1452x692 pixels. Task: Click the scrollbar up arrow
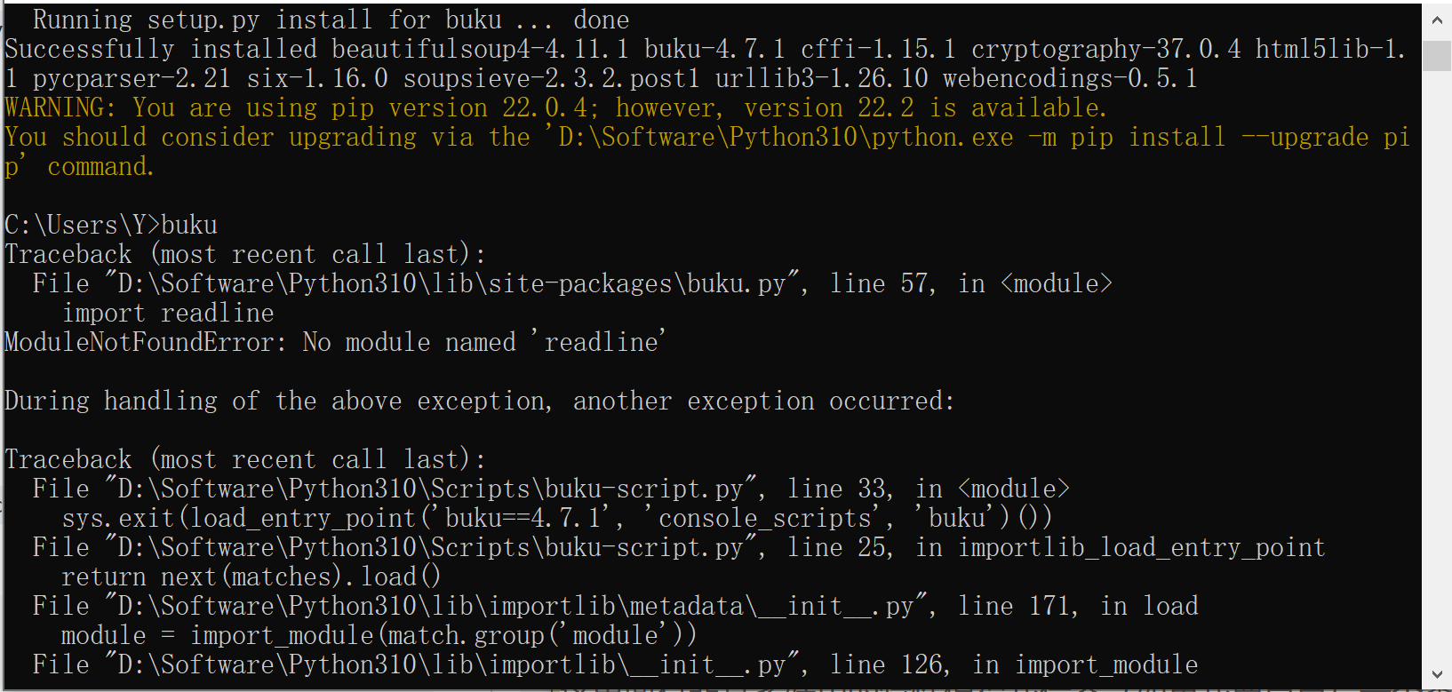click(x=1437, y=19)
